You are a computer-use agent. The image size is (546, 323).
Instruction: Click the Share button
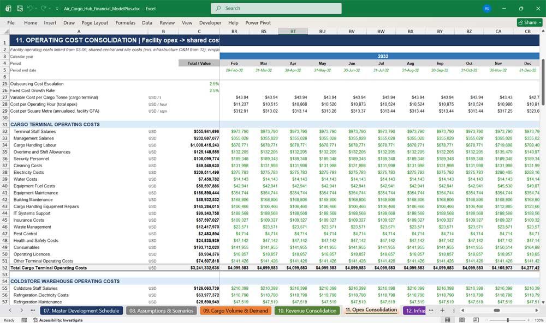click(x=530, y=22)
